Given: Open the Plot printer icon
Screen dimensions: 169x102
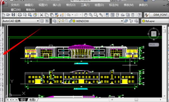Looking at the screenshot, I should (20, 15).
